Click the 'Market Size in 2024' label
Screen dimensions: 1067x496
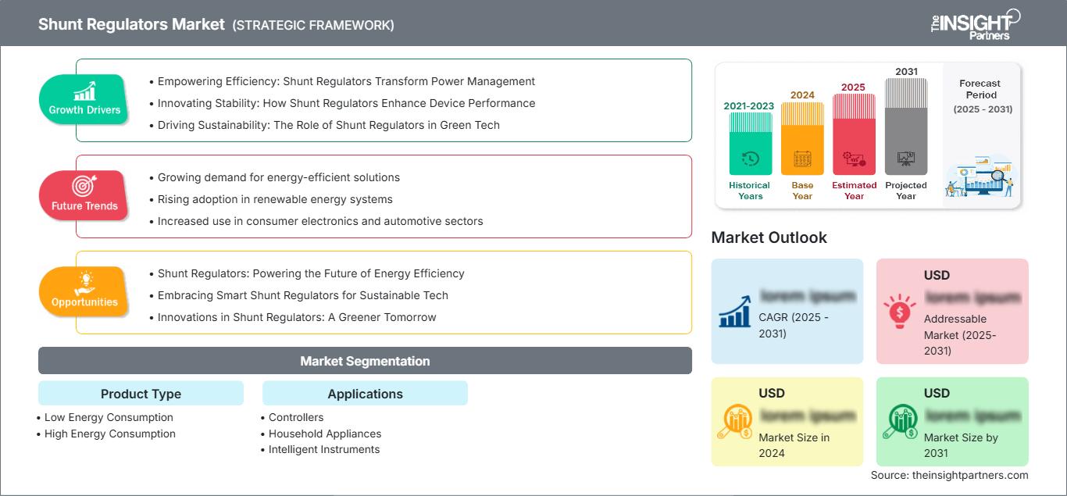click(796, 445)
